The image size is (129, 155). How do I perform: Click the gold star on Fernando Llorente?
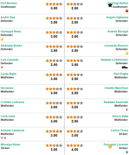(x=110, y=146)
